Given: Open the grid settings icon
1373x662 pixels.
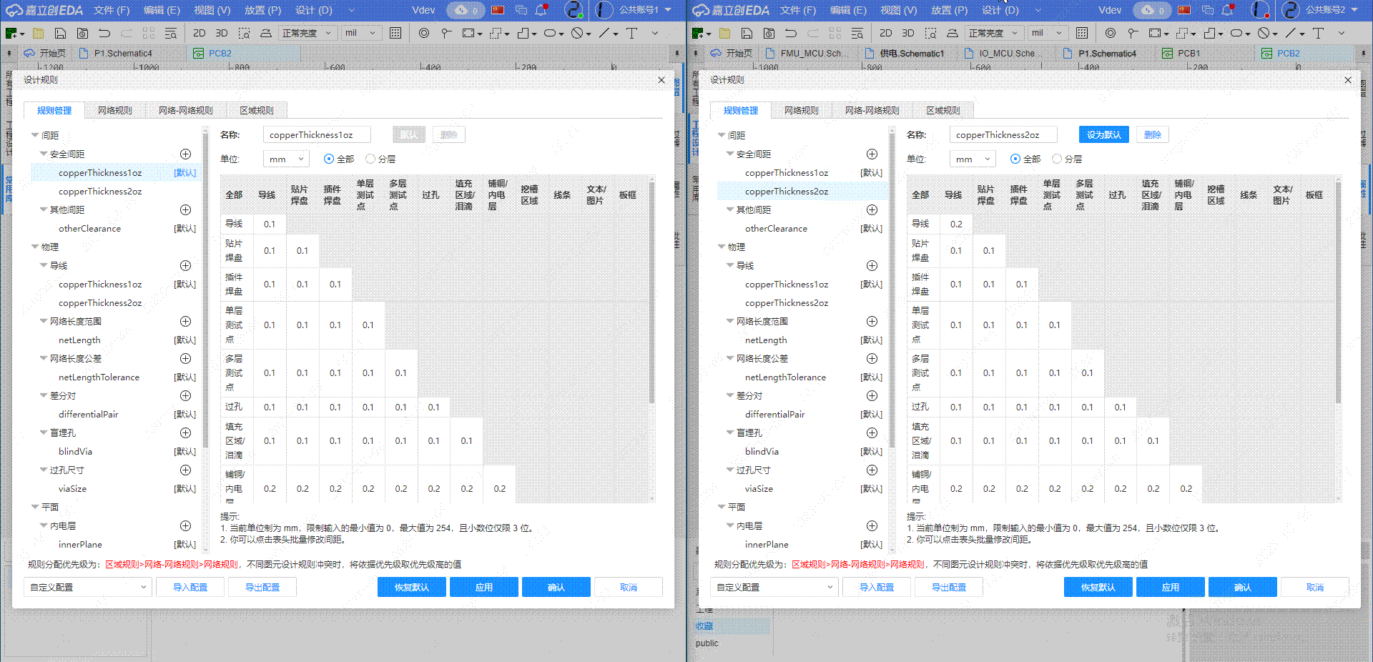Looking at the screenshot, I should click(x=396, y=33).
